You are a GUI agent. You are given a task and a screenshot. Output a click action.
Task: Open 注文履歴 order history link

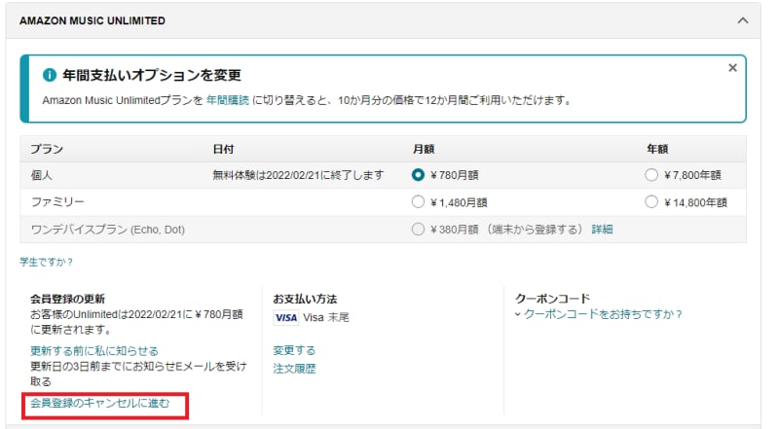295,369
